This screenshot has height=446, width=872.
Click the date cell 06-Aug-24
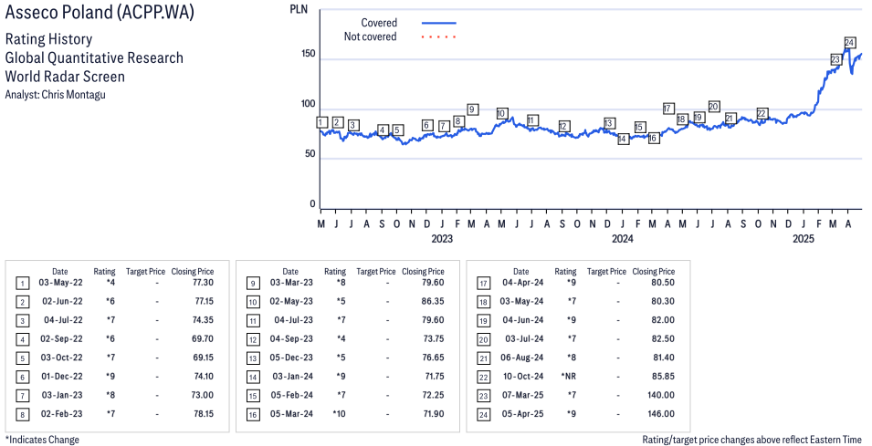point(523,358)
